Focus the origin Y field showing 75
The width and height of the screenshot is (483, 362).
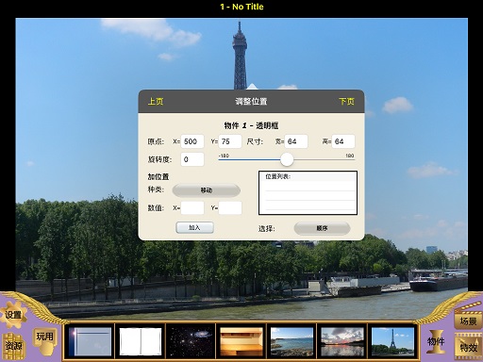230,141
